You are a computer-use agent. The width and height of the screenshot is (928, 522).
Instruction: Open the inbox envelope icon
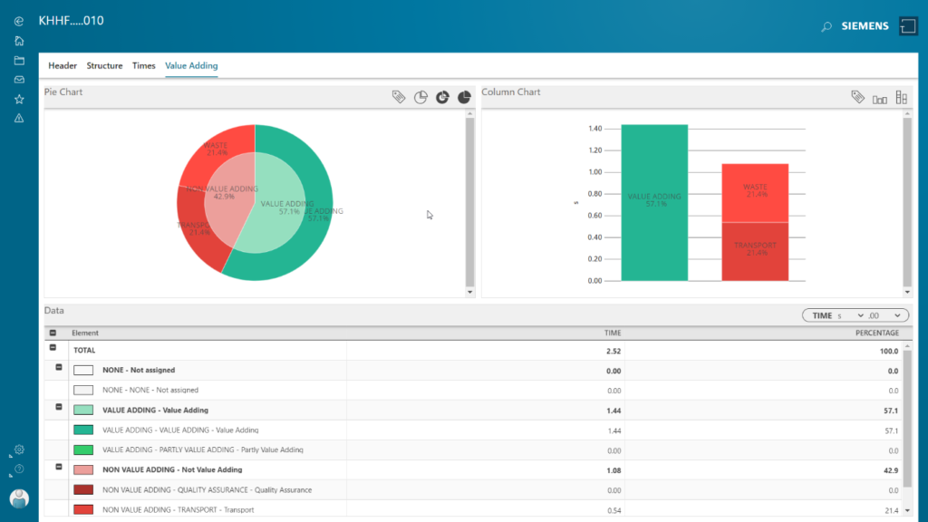[19, 80]
